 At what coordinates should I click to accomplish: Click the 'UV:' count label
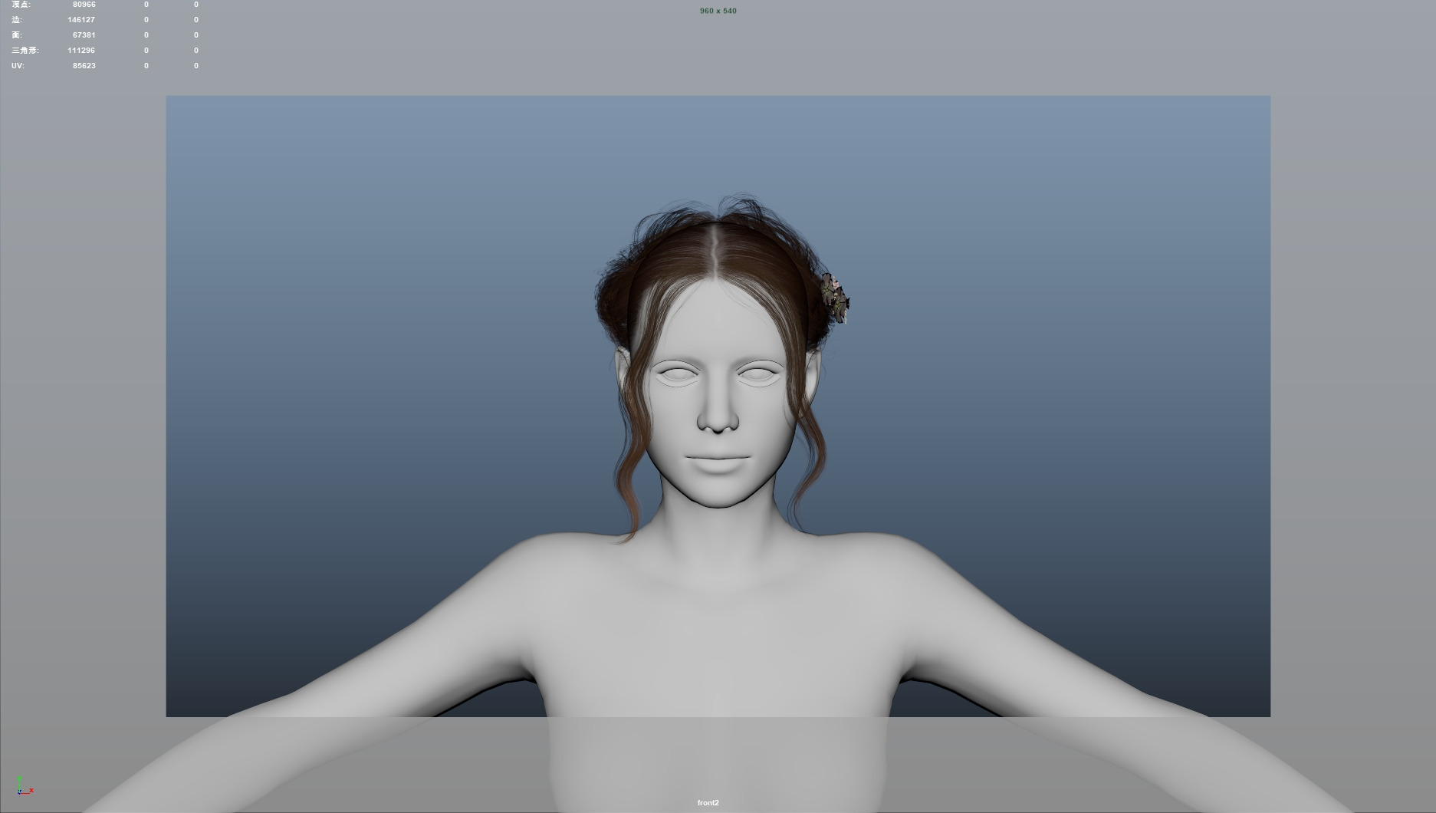pos(18,66)
